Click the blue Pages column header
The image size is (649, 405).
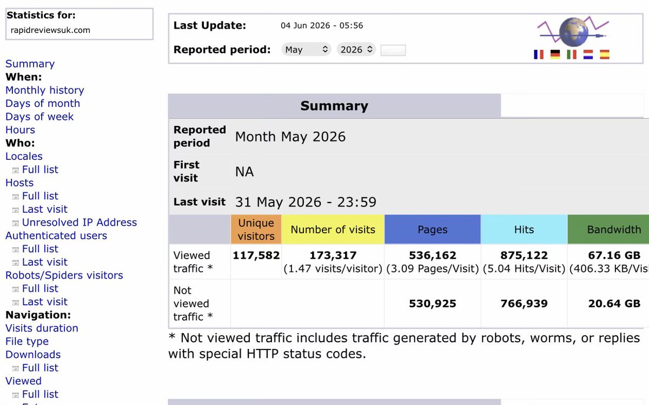433,230
